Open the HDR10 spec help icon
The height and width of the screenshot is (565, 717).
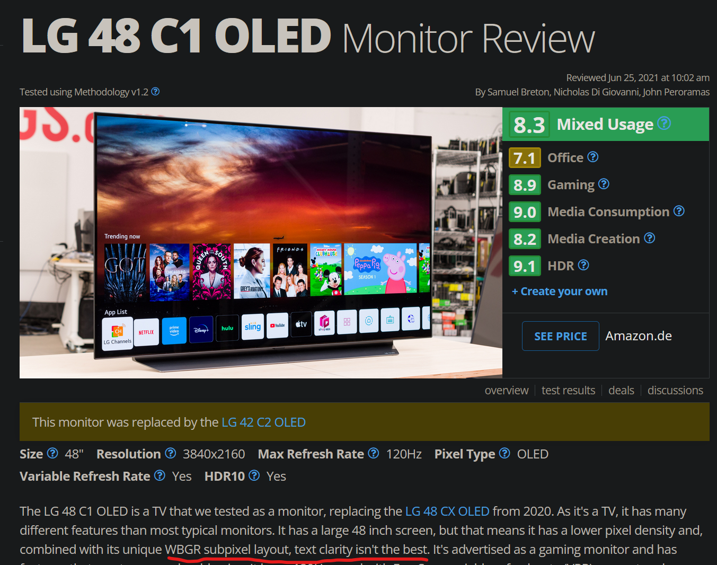click(254, 475)
